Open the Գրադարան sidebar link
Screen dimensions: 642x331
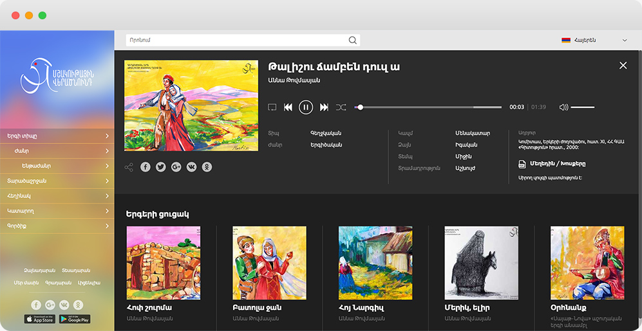[58, 283]
